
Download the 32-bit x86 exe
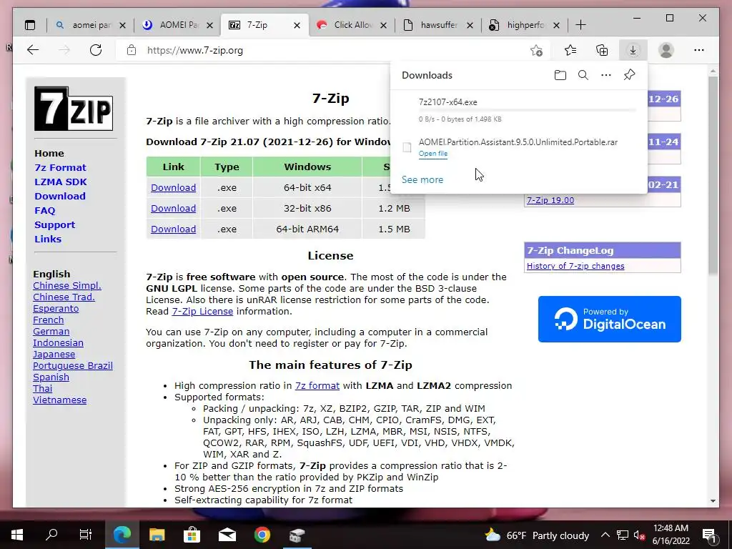173,208
